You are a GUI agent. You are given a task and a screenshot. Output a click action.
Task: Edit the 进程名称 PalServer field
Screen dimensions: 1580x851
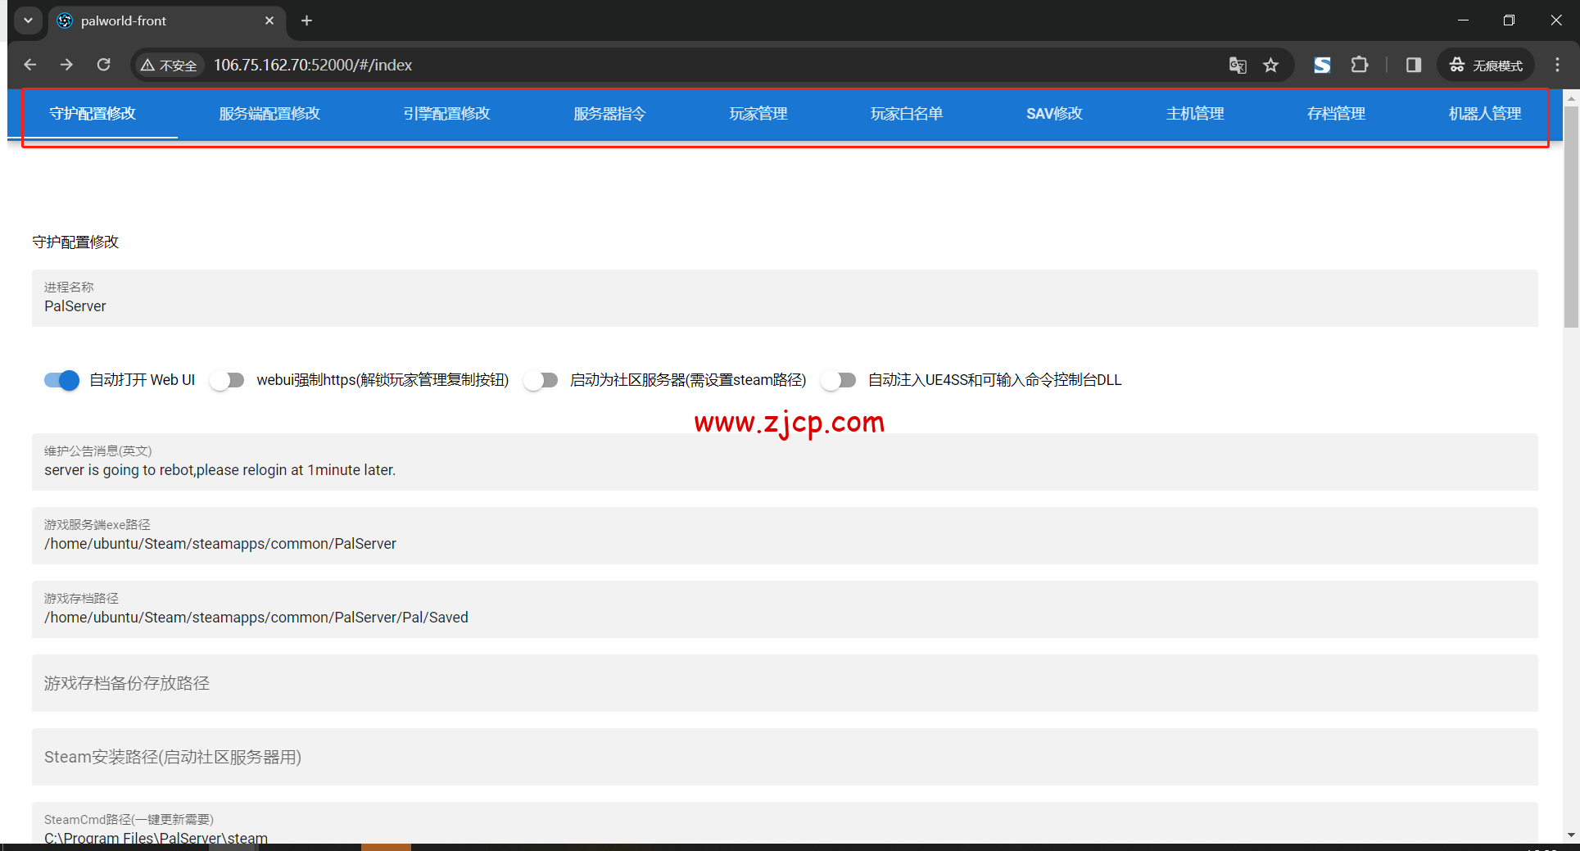785,298
